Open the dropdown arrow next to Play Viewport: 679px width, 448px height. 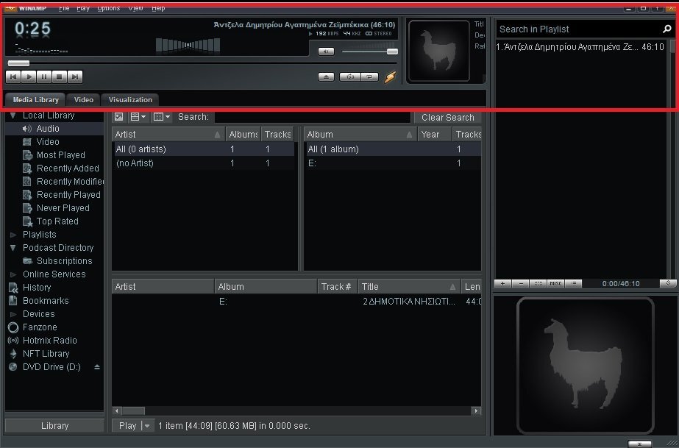(147, 425)
